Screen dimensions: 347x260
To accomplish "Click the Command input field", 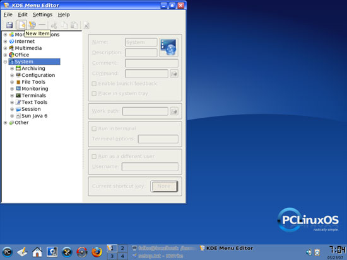I will (x=146, y=74).
